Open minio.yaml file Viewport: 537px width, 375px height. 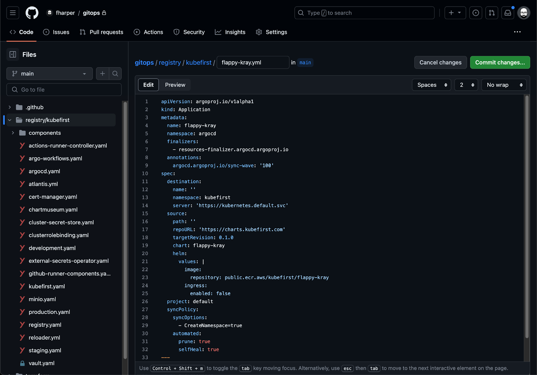pos(42,299)
